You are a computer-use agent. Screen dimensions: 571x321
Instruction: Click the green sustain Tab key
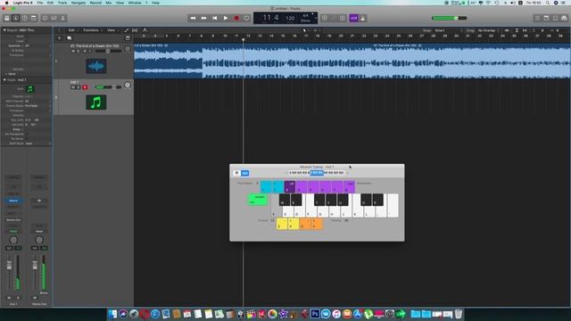[x=258, y=200]
